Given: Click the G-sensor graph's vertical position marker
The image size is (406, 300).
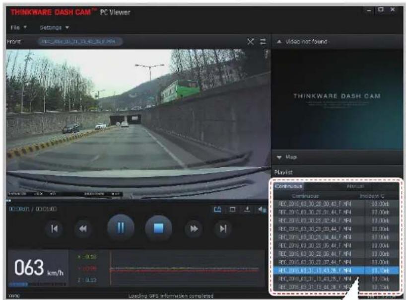Looking at the screenshot, I should 111,268.
